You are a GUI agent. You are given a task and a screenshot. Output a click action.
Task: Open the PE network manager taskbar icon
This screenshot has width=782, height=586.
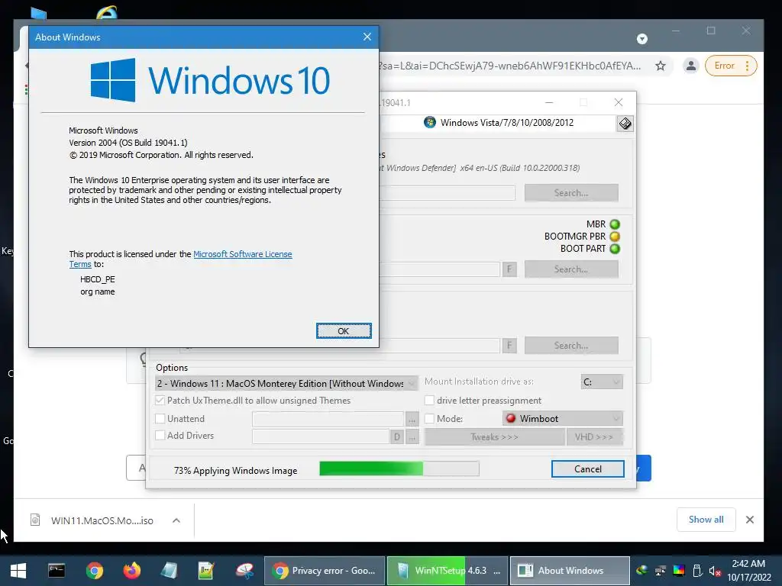tap(244, 571)
